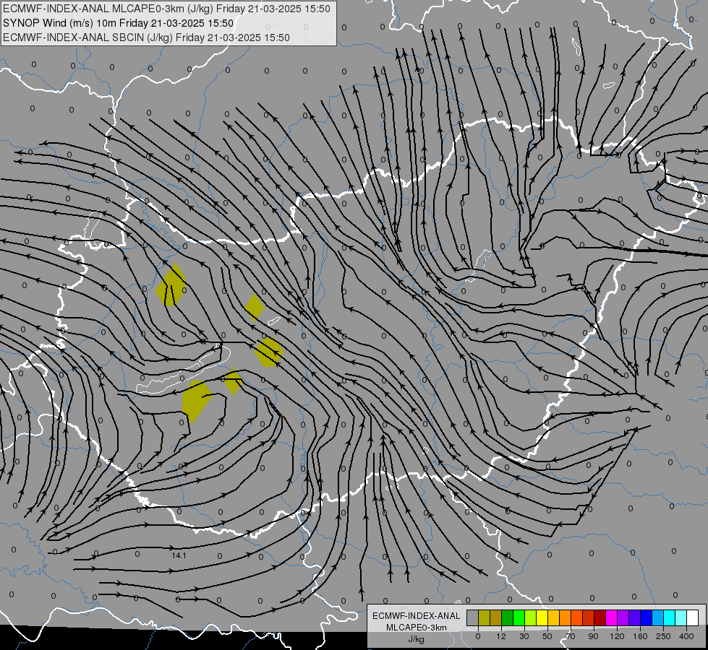
Task: Select the bright green legend swatch
Action: pyautogui.click(x=519, y=617)
